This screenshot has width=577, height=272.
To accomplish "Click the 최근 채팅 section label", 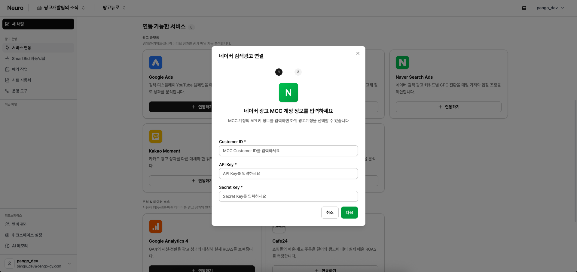I will 11,104.
